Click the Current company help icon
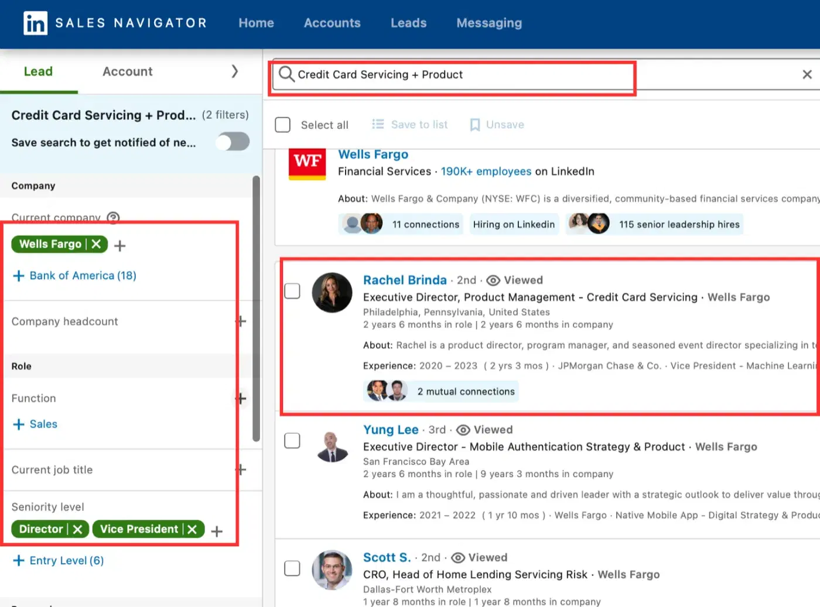Image resolution: width=820 pixels, height=607 pixels. [114, 218]
